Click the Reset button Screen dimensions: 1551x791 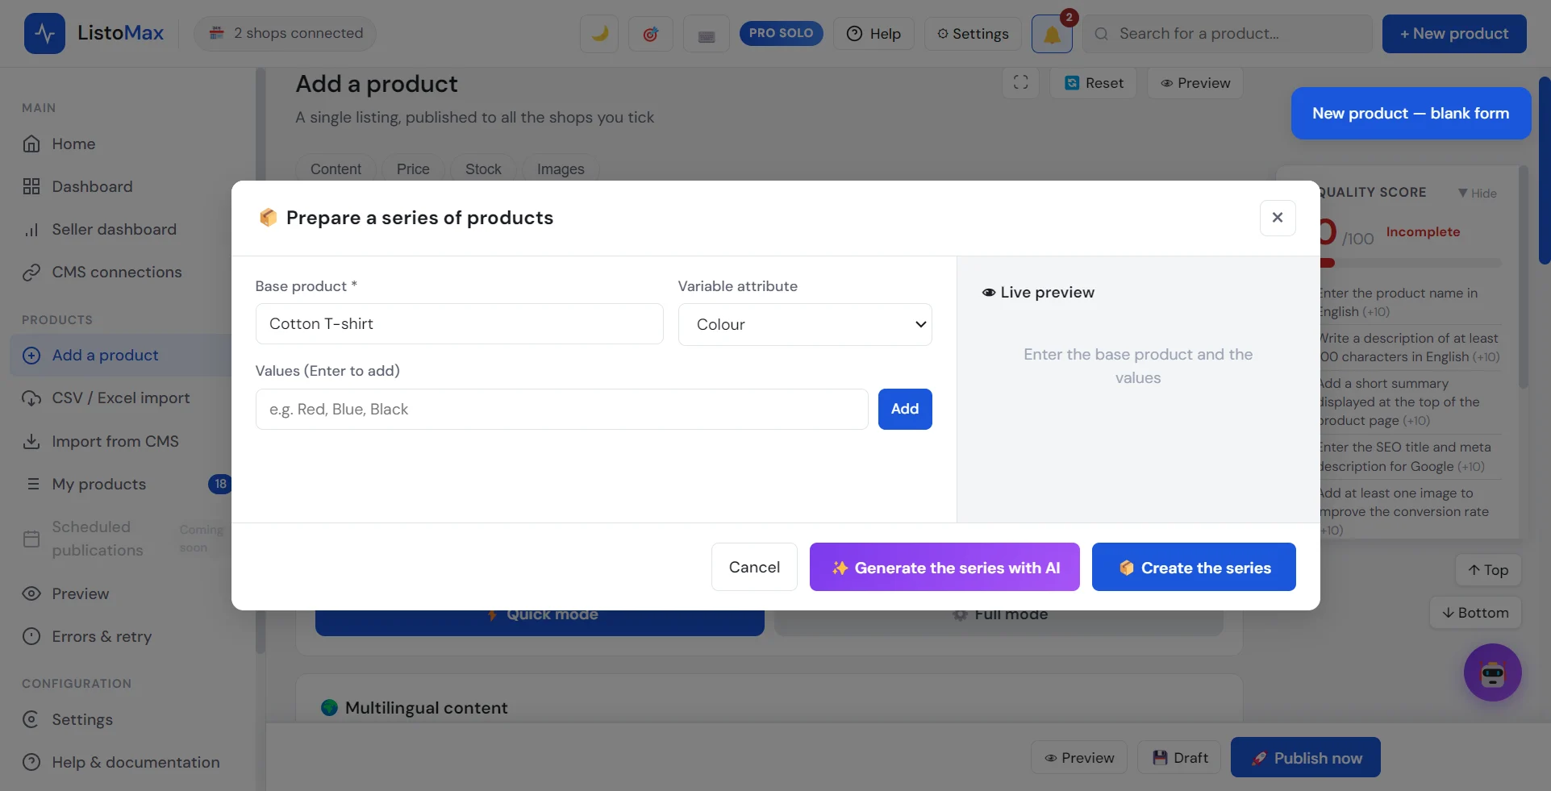click(x=1094, y=82)
